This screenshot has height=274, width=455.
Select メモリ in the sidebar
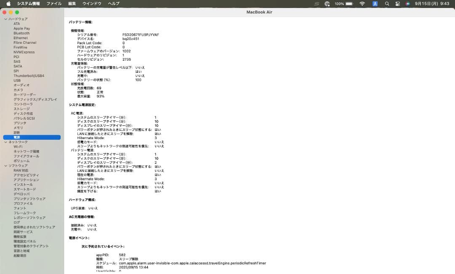tap(17, 128)
